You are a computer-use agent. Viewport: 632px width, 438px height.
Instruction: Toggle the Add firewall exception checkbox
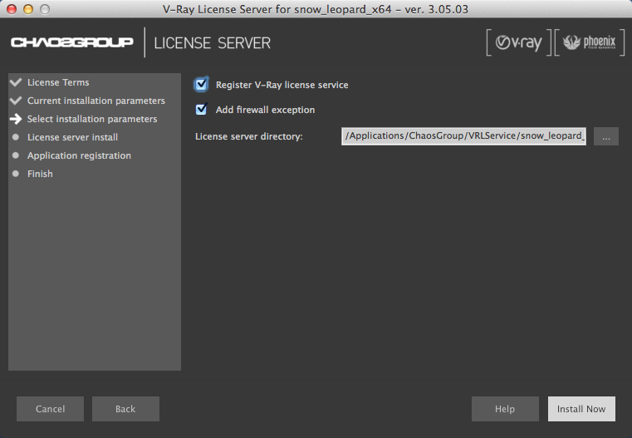tap(201, 110)
